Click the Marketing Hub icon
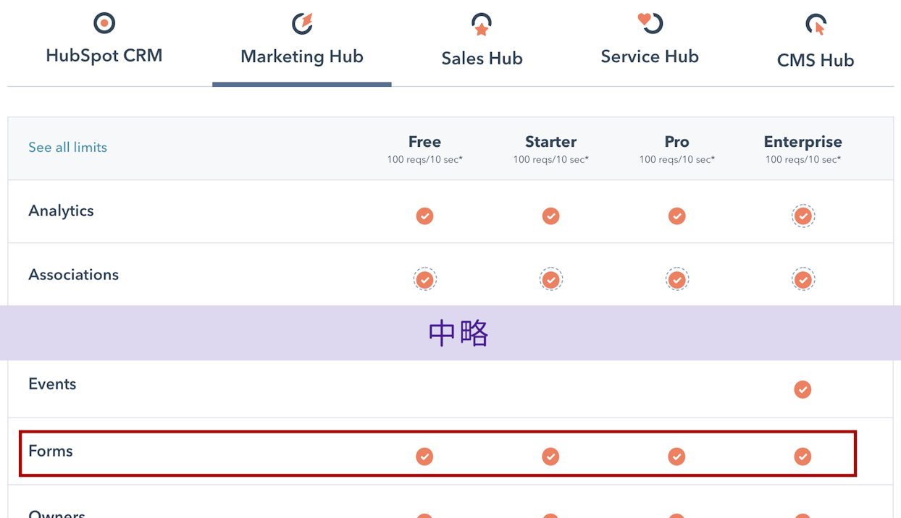Screen dimensions: 901x518 [x=302, y=24]
